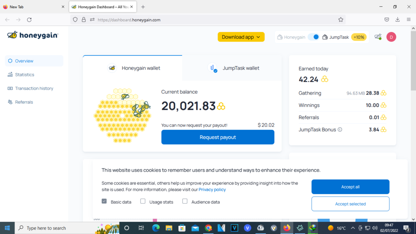Image resolution: width=416 pixels, height=234 pixels.
Task: Reload the page with refresh icon
Action: [29, 20]
